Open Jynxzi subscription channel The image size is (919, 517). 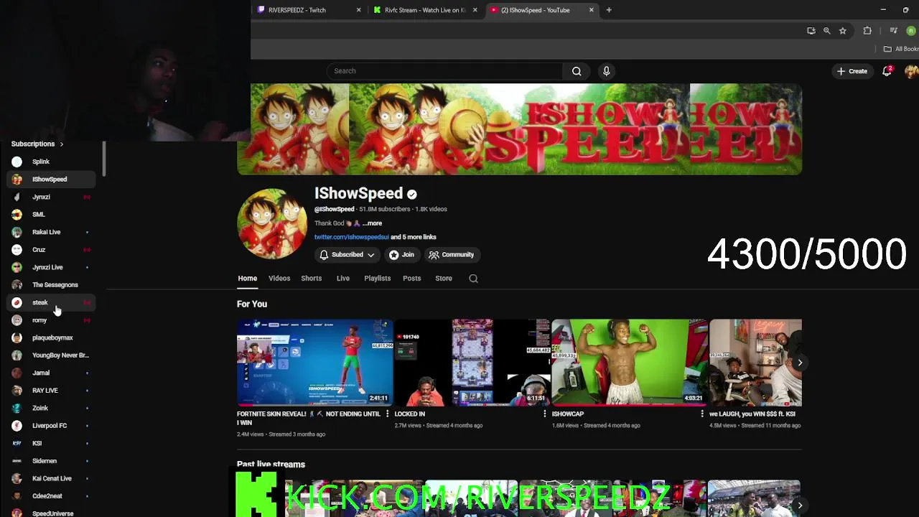click(50, 197)
